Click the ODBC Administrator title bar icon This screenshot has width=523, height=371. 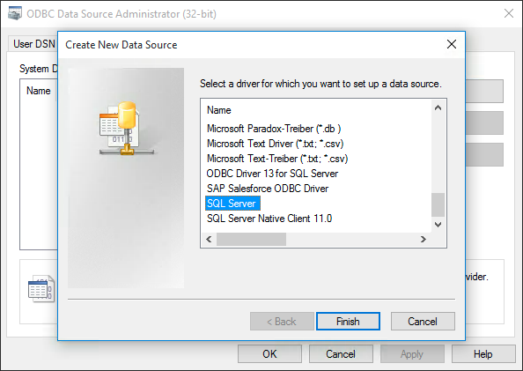tap(15, 14)
